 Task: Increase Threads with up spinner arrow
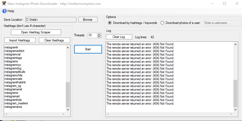(x=99, y=34)
